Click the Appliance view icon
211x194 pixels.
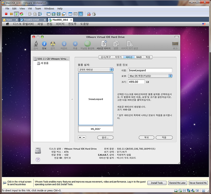pyautogui.click(x=75, y=14)
